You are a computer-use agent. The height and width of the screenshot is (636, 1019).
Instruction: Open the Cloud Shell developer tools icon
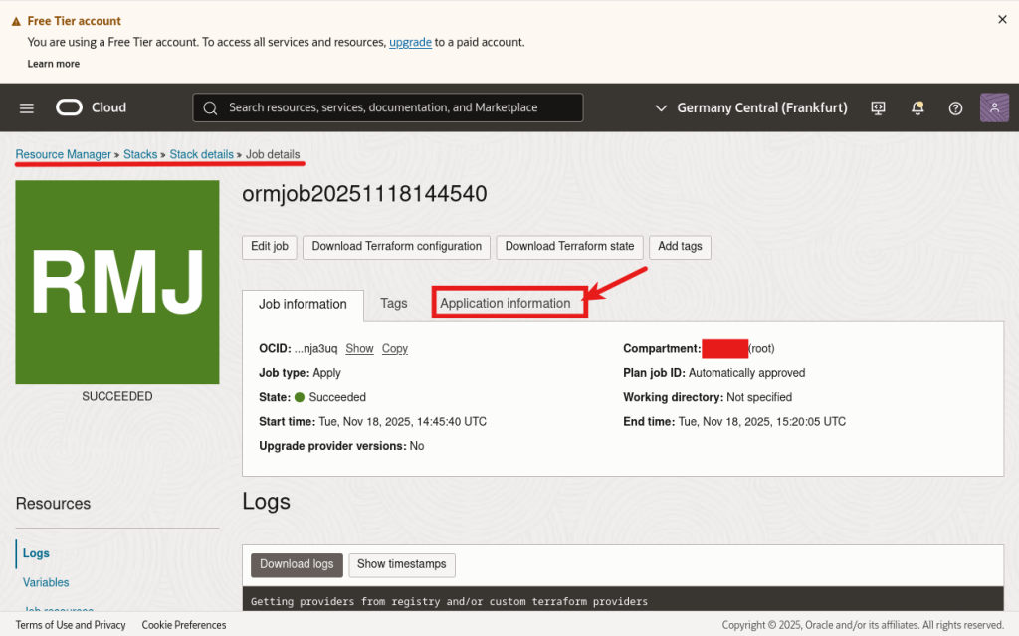point(878,107)
